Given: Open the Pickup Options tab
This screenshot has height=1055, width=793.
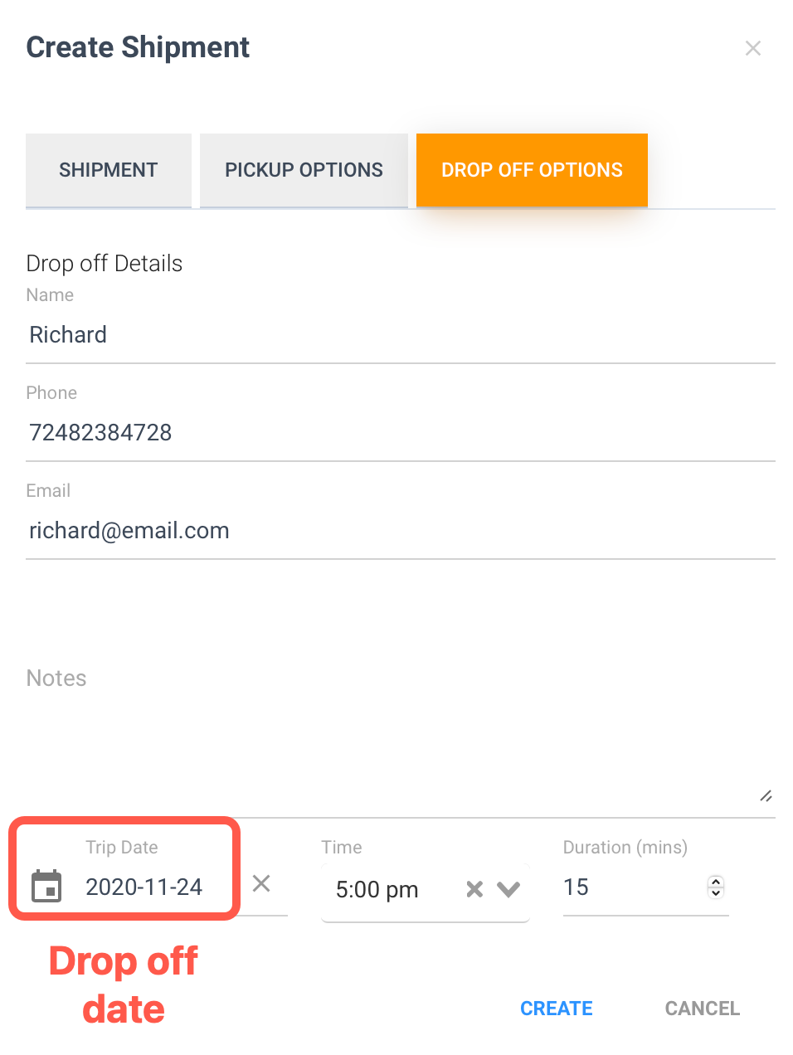Looking at the screenshot, I should [x=304, y=170].
